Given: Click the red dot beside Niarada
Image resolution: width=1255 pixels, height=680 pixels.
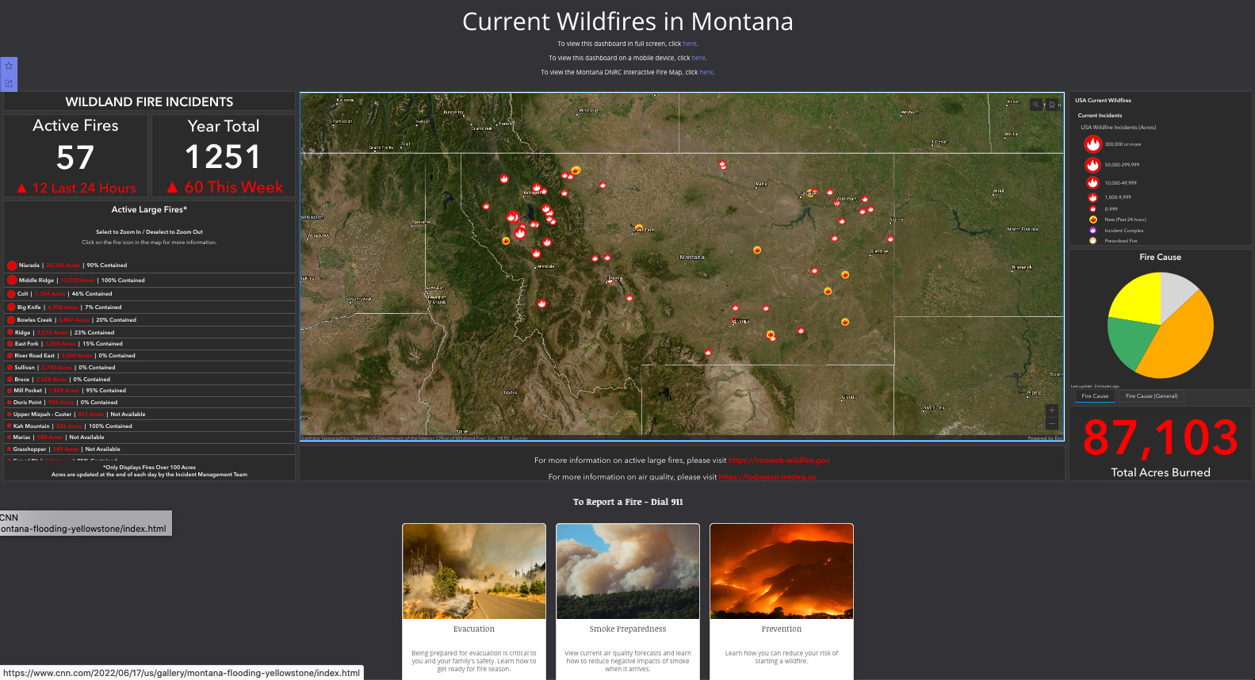Looking at the screenshot, I should click(12, 266).
